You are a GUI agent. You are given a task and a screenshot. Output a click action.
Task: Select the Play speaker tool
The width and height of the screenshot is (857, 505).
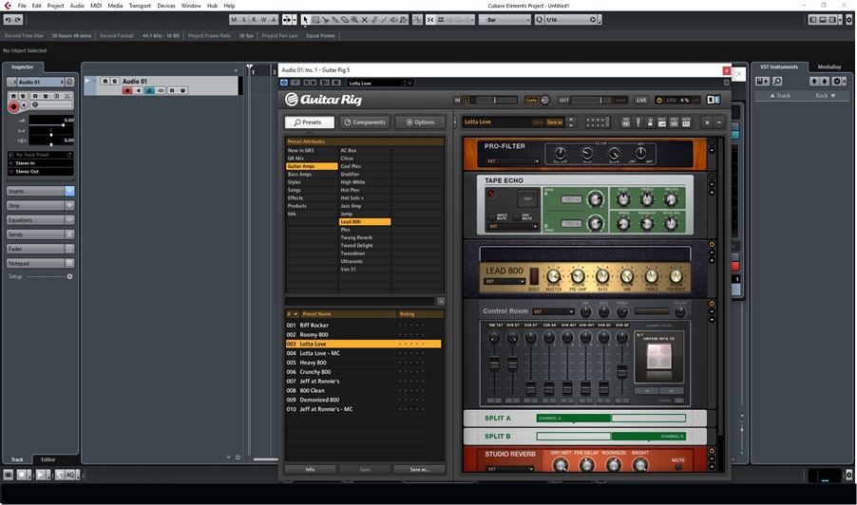(394, 20)
